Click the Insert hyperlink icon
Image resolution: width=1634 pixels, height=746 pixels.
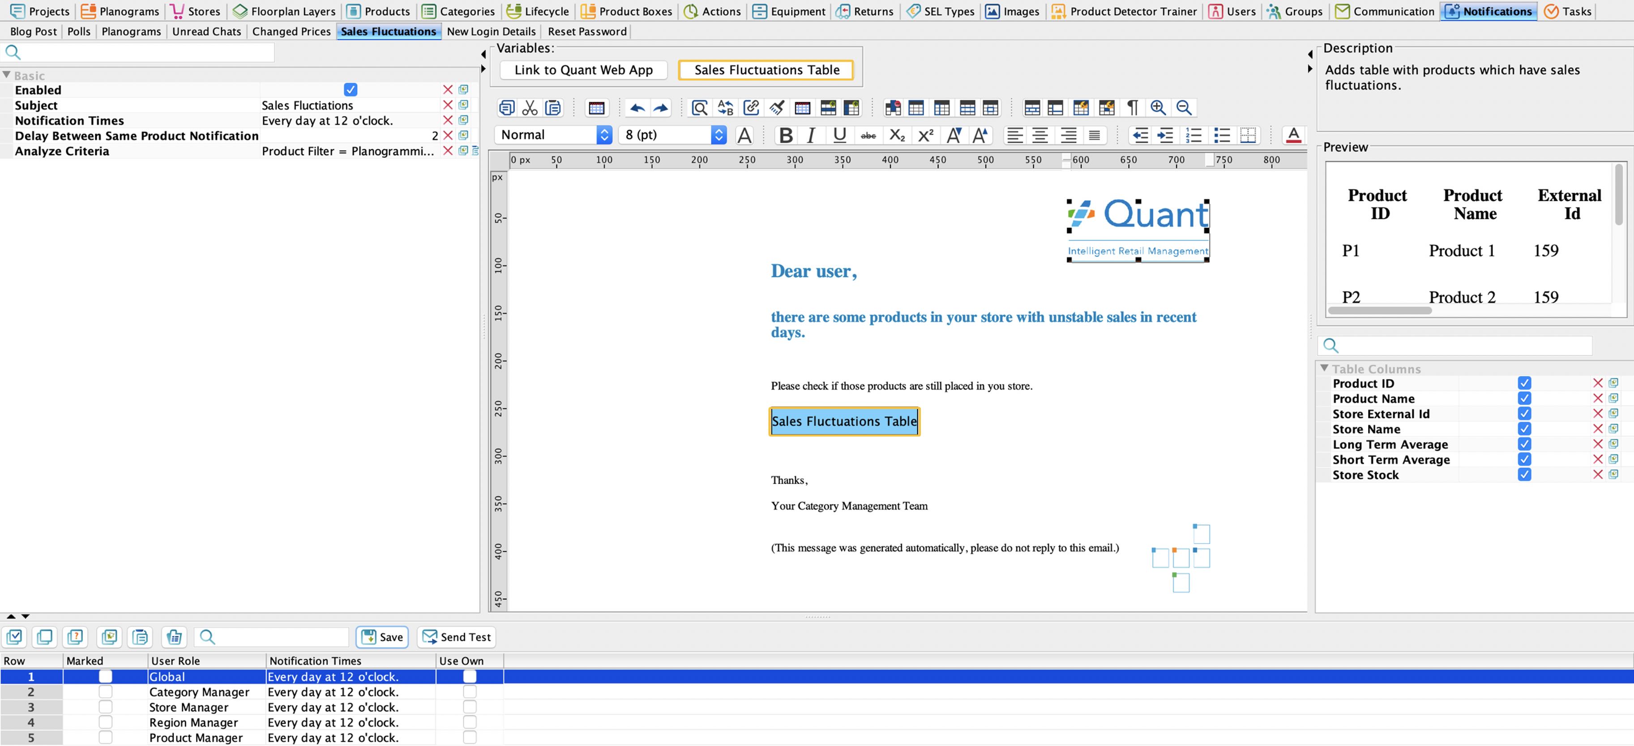pos(751,108)
